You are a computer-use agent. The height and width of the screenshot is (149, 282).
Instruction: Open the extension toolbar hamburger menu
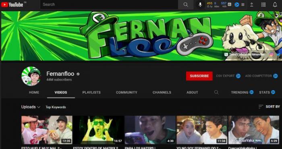click(243, 5)
